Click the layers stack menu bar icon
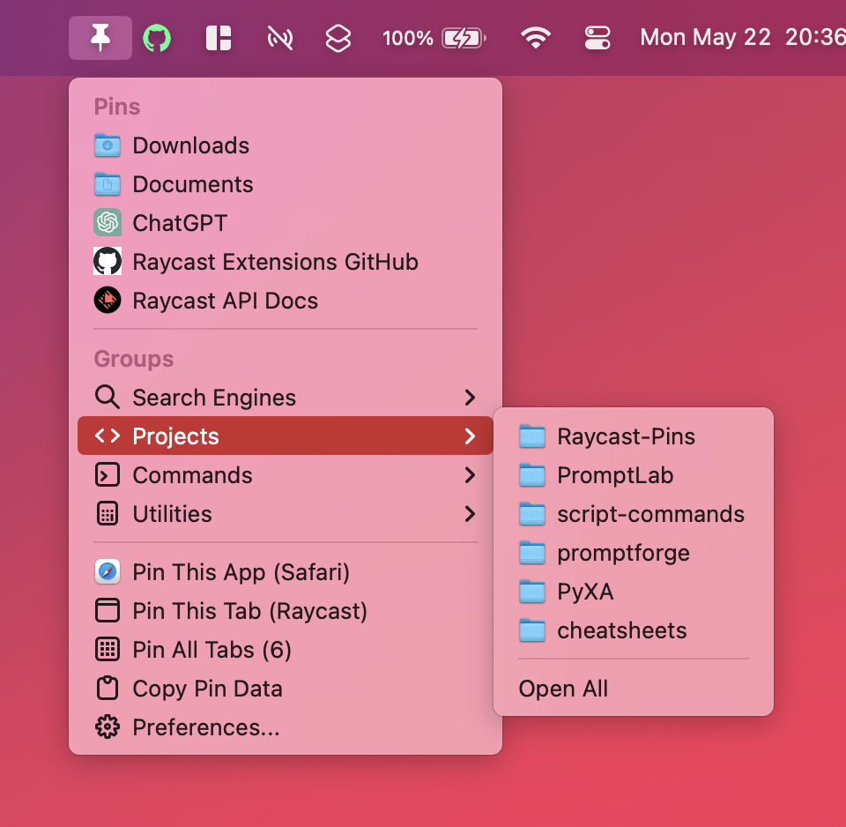This screenshot has width=846, height=827. (338, 38)
